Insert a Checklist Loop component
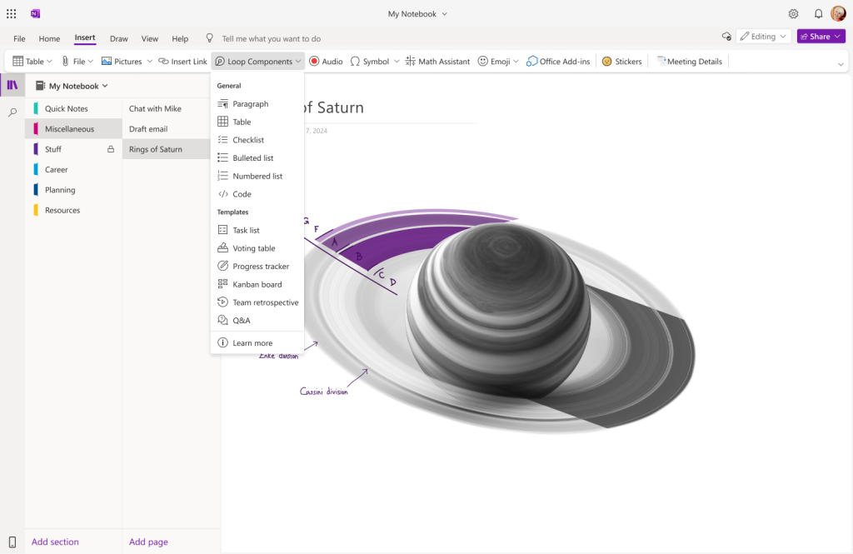This screenshot has height=554, width=853. coord(248,140)
